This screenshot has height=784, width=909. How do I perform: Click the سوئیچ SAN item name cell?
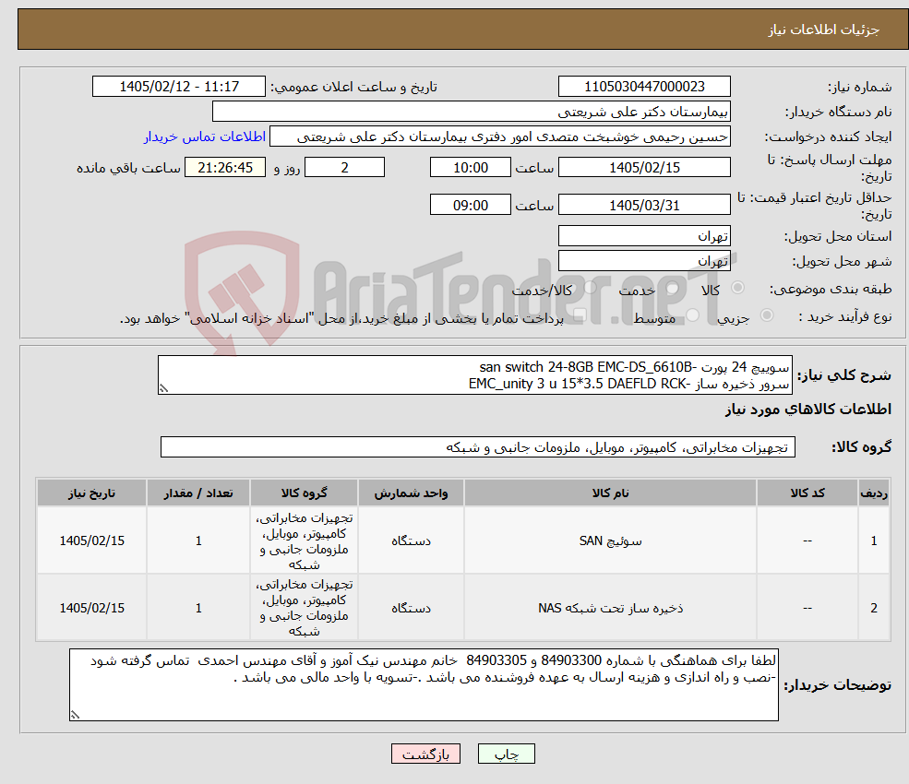point(610,540)
